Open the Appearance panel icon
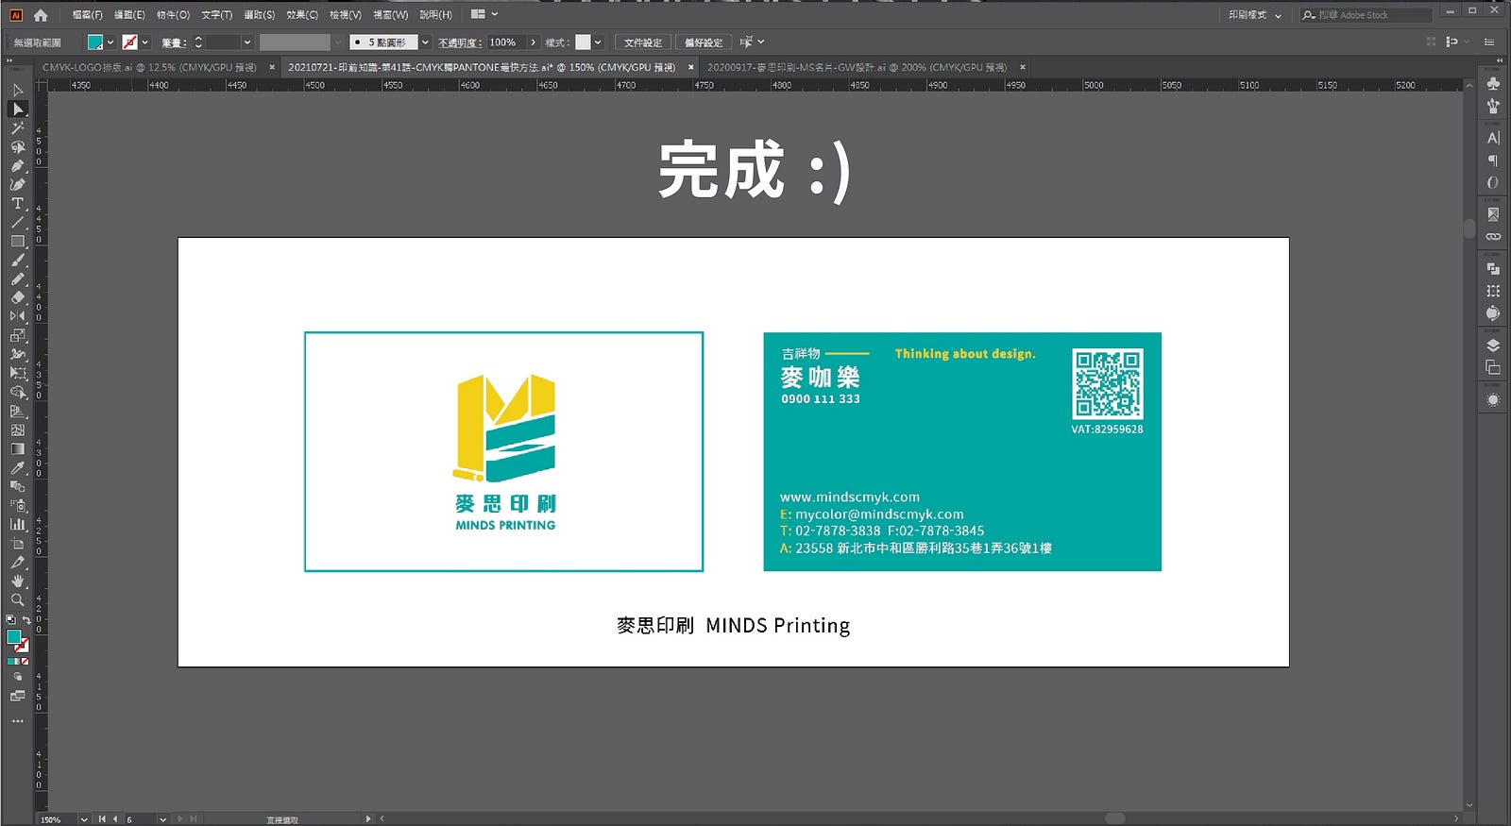This screenshot has width=1511, height=826. point(1493,399)
